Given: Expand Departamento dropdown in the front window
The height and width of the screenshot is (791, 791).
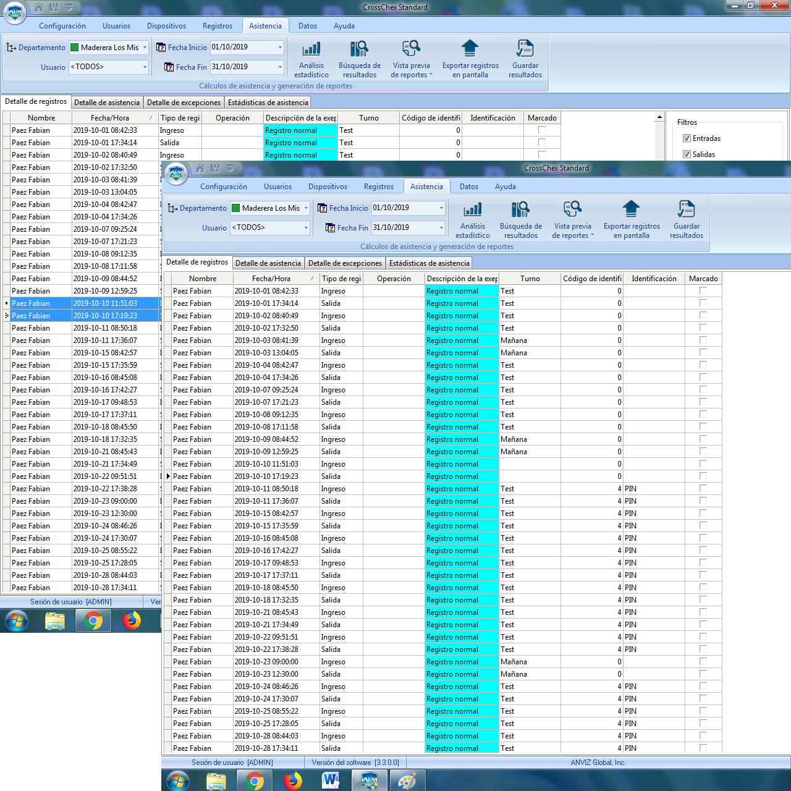Looking at the screenshot, I should tap(306, 208).
